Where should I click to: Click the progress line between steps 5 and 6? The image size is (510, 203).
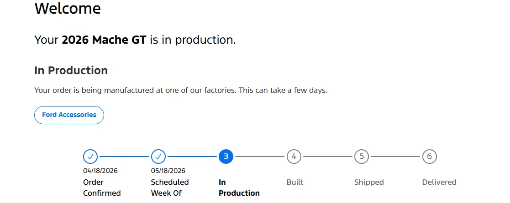395,157
